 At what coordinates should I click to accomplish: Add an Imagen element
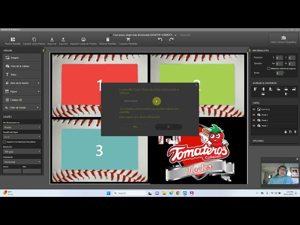coord(22,58)
